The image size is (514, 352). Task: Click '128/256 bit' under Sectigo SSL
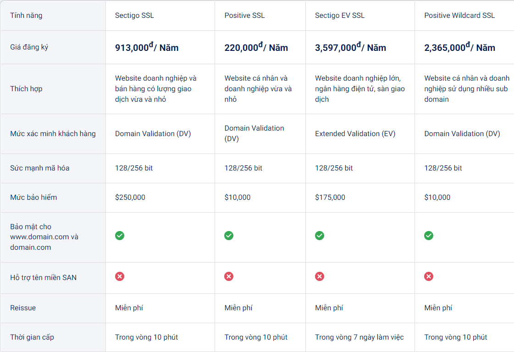coord(134,168)
